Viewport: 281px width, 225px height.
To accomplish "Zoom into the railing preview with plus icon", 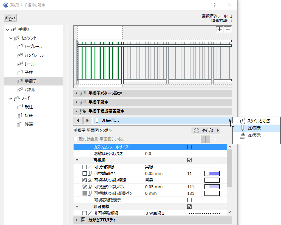I will [220, 29].
